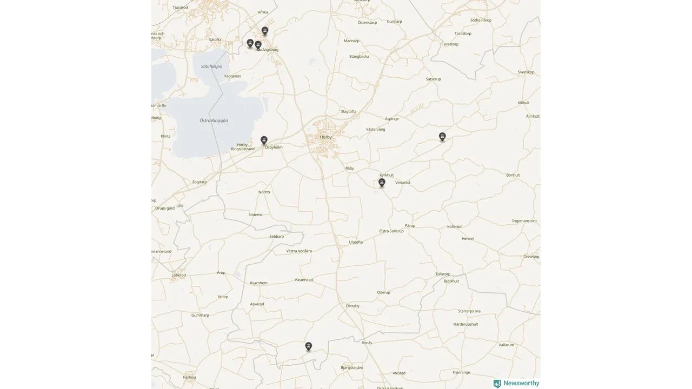The width and height of the screenshot is (692, 389).
Task: Select the car marker below Kyrkhult
Action: tap(382, 183)
